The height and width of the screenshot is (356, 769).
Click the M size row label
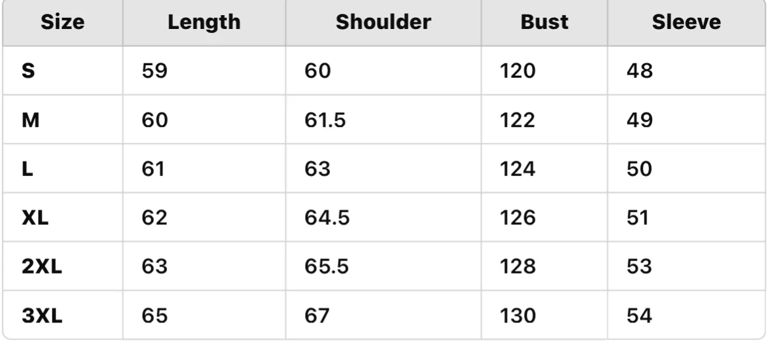click(x=30, y=121)
